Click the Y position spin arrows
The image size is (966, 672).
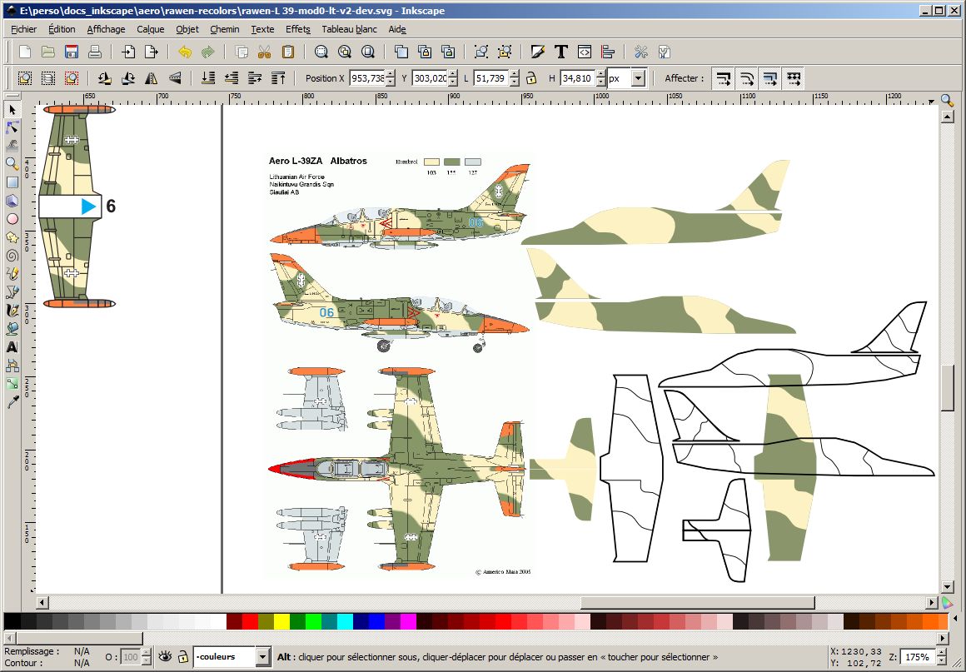[x=453, y=78]
